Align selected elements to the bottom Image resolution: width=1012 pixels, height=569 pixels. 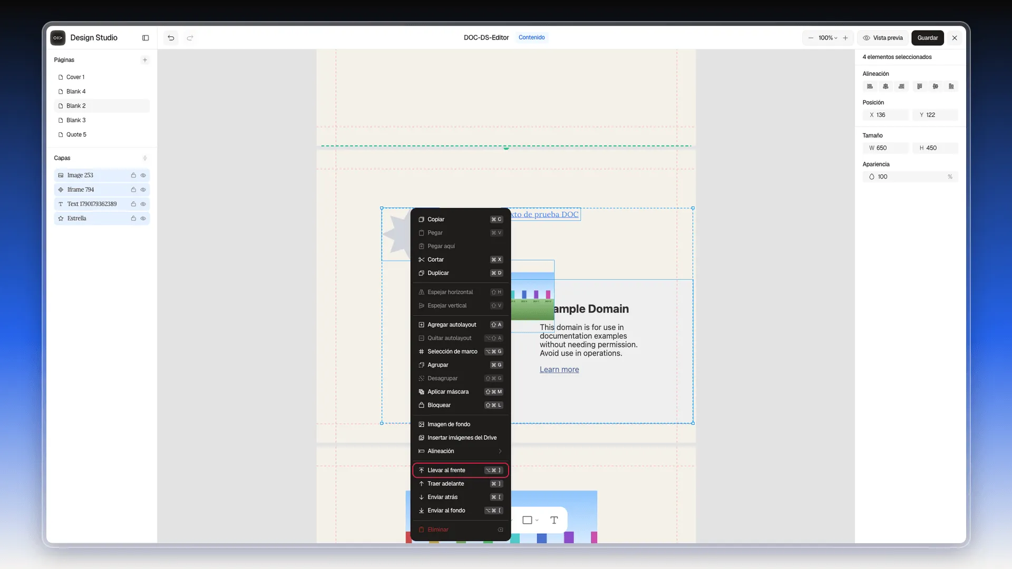[x=951, y=86]
